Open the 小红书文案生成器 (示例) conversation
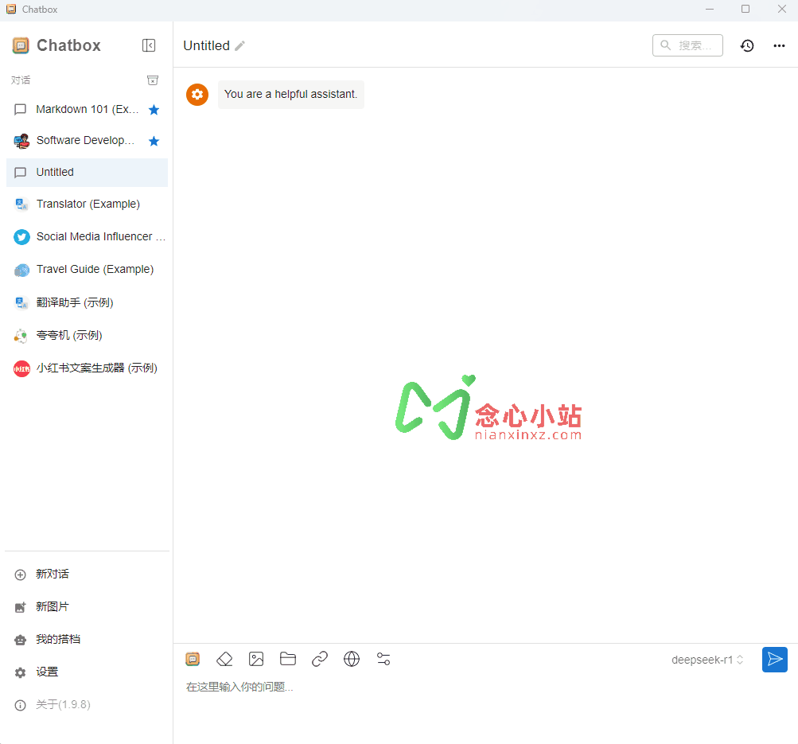 (87, 368)
